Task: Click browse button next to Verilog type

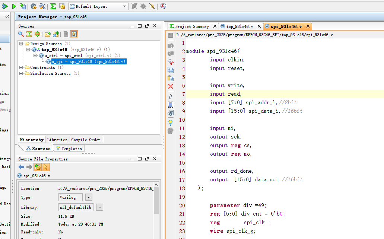Action: [x=89, y=197]
